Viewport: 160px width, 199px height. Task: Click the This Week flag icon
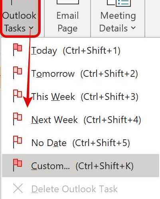click(x=18, y=96)
